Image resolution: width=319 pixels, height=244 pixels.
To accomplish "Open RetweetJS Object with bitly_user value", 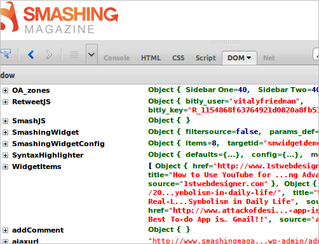I will tap(233, 105).
